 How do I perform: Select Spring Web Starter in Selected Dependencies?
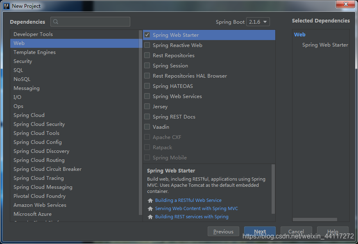point(325,45)
